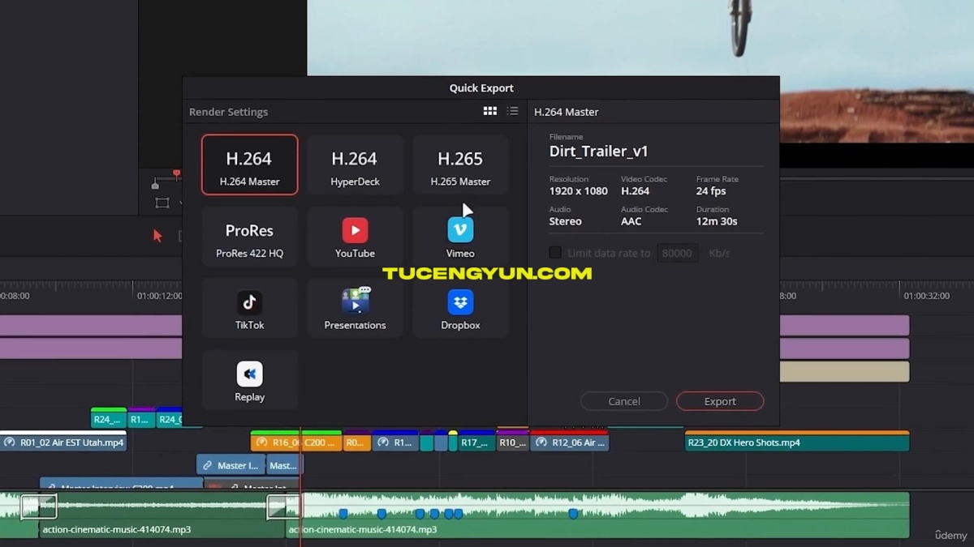Click the arrow selection tool in toolbar
The width and height of the screenshot is (974, 547).
click(157, 236)
